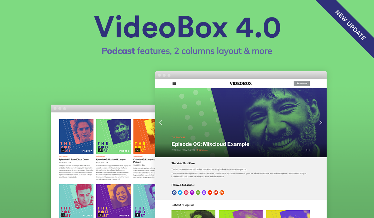Click the May 29, 2020 post date
374x218 pixels.
[x=63, y=163]
